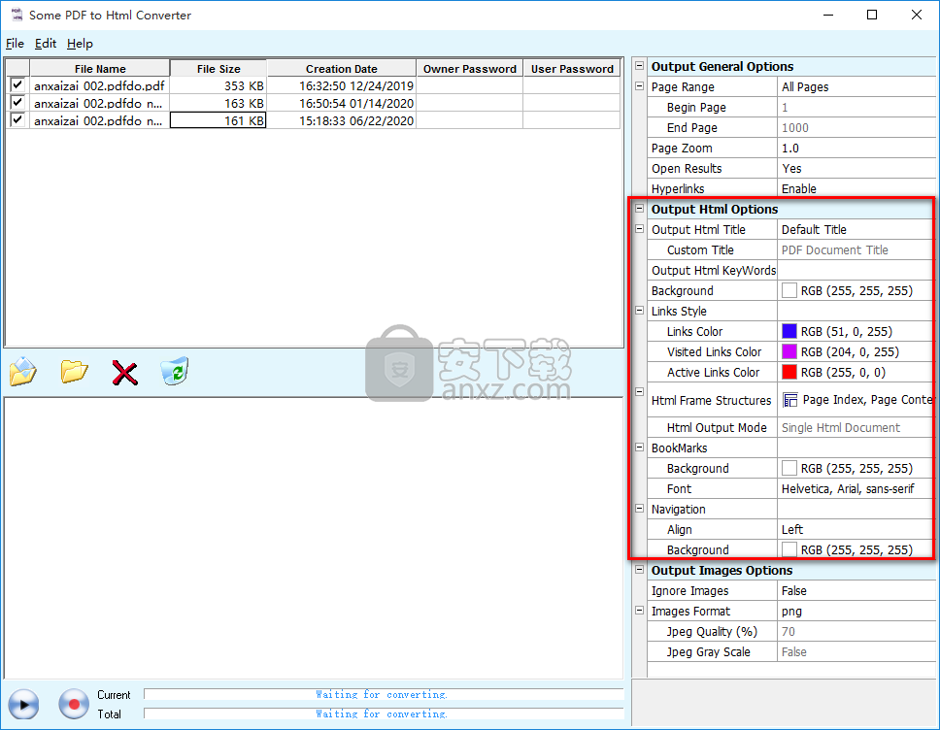940x730 pixels.
Task: Click the clear list recycle bin icon
Action: [x=175, y=371]
